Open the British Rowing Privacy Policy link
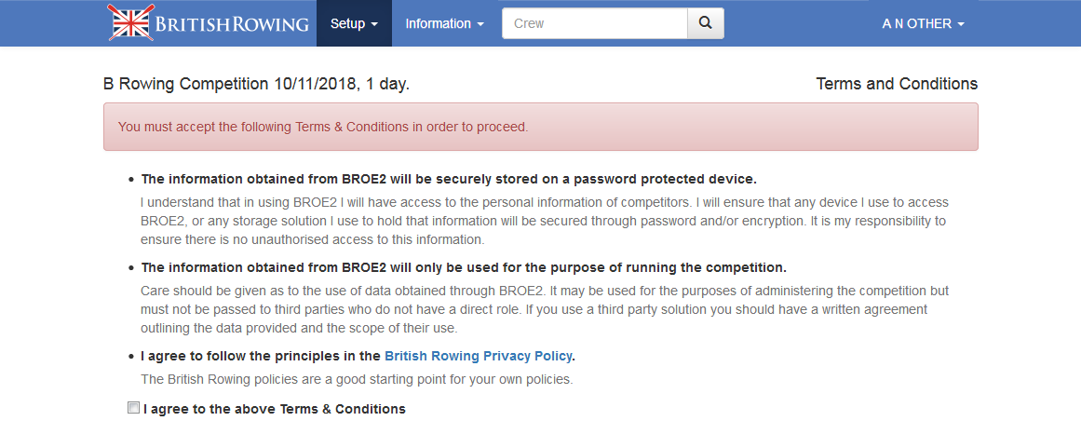1081x448 pixels. pos(479,356)
